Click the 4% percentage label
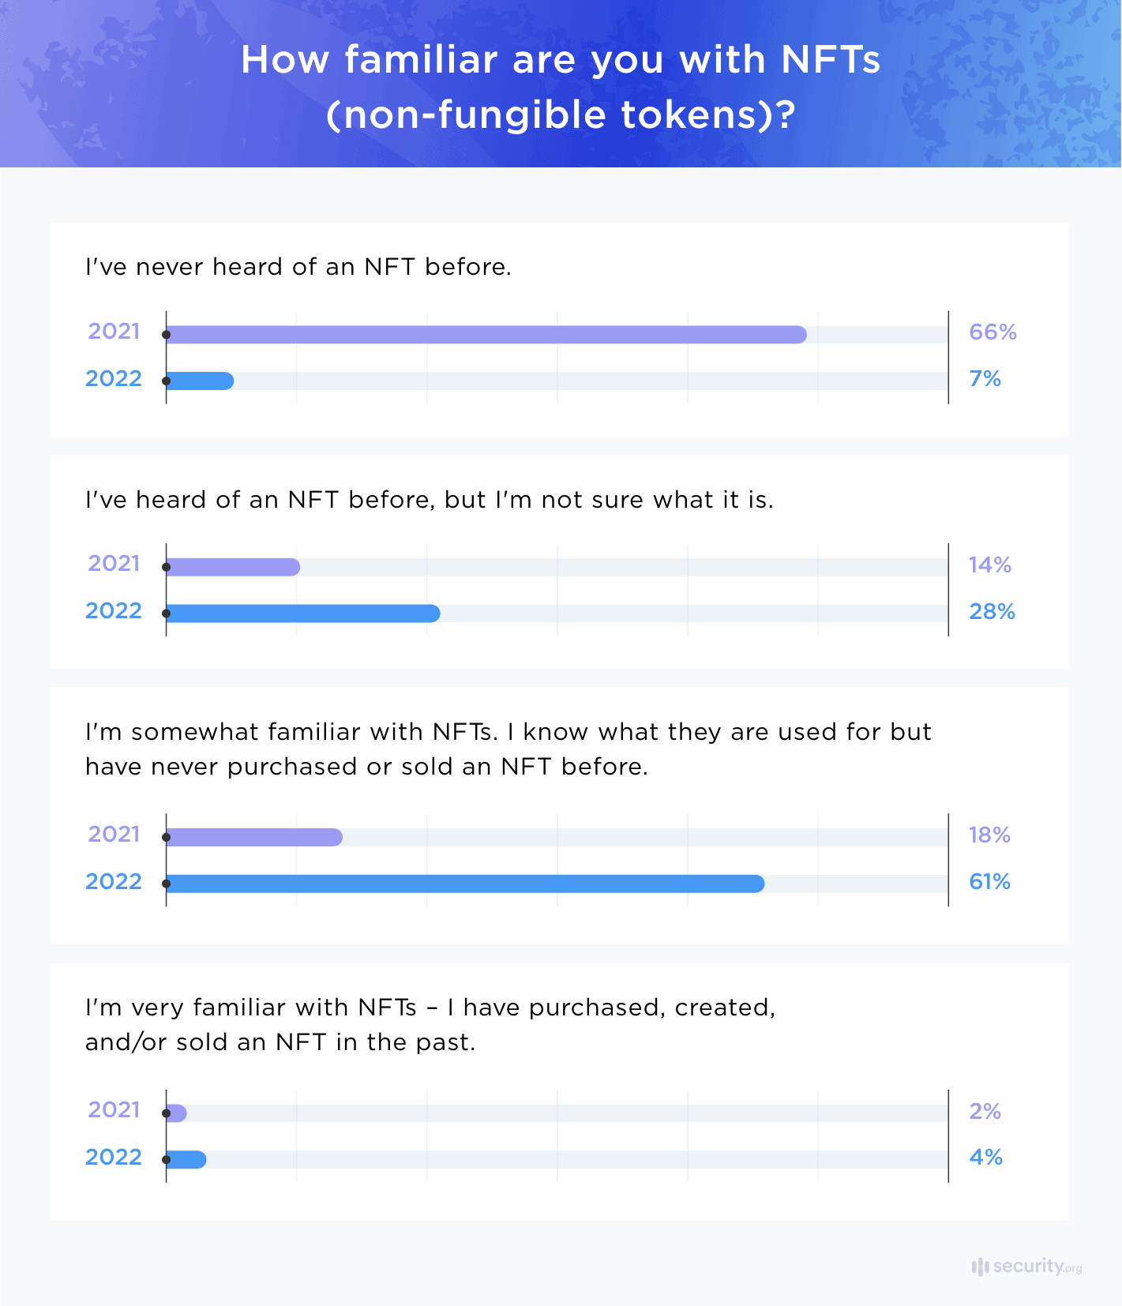 pos(985,1158)
